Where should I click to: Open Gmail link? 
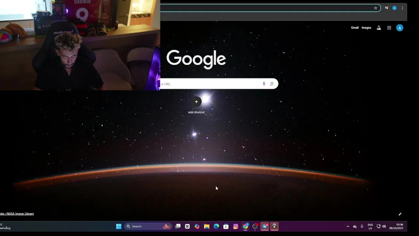(355, 28)
